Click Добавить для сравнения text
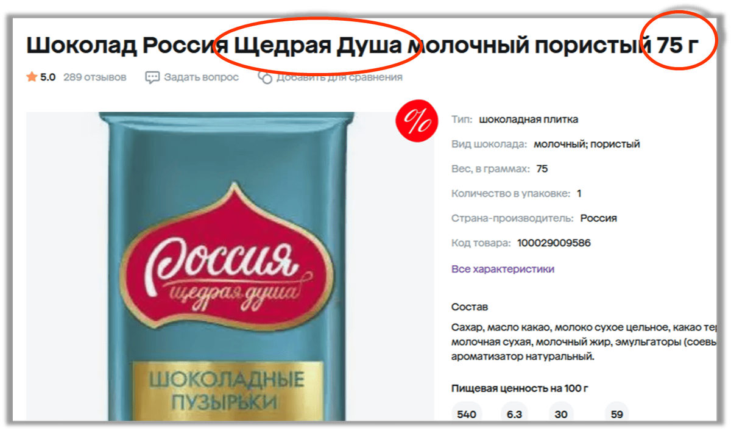This screenshot has height=431, width=731. coord(339,77)
